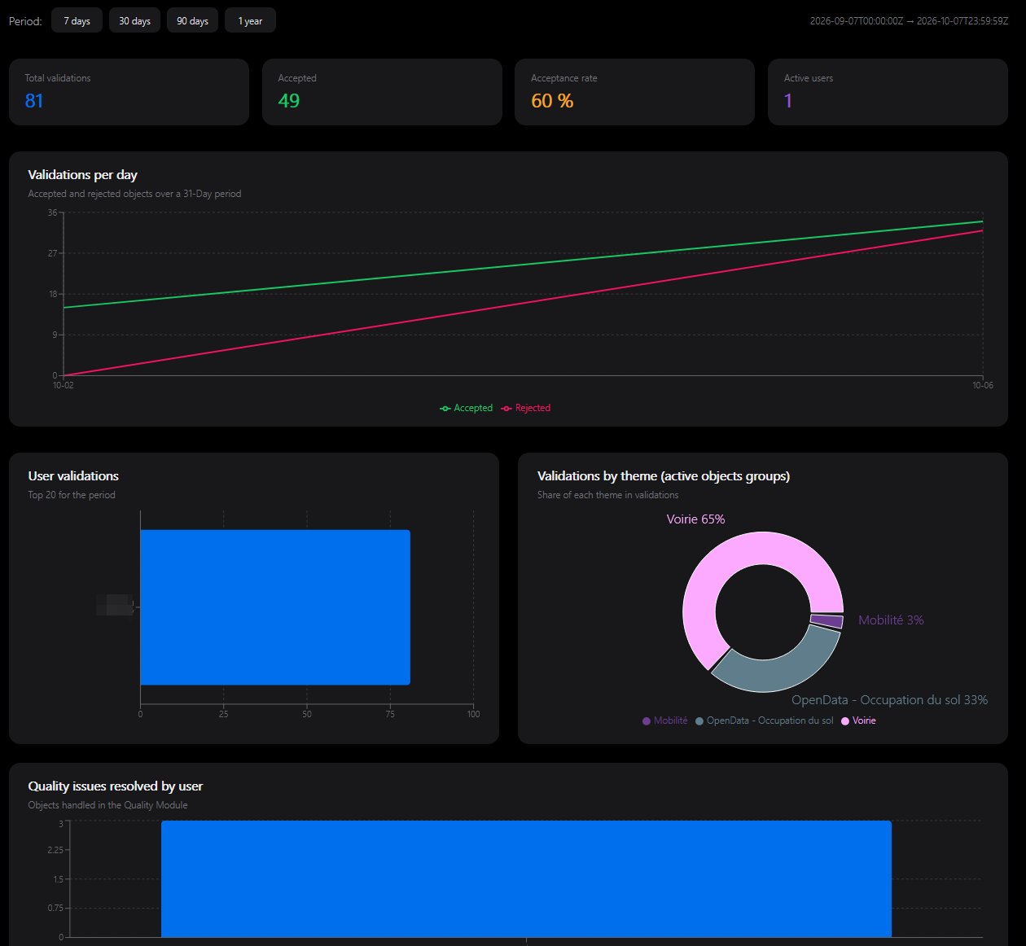Viewport: 1026px width, 946px height.
Task: Click the 'Voirie 65%' donut label
Action: click(x=695, y=519)
